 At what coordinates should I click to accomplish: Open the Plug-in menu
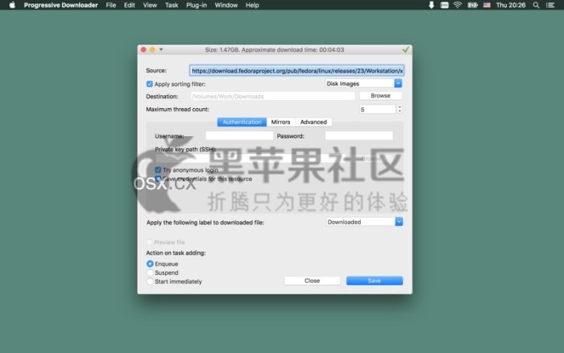pos(197,5)
